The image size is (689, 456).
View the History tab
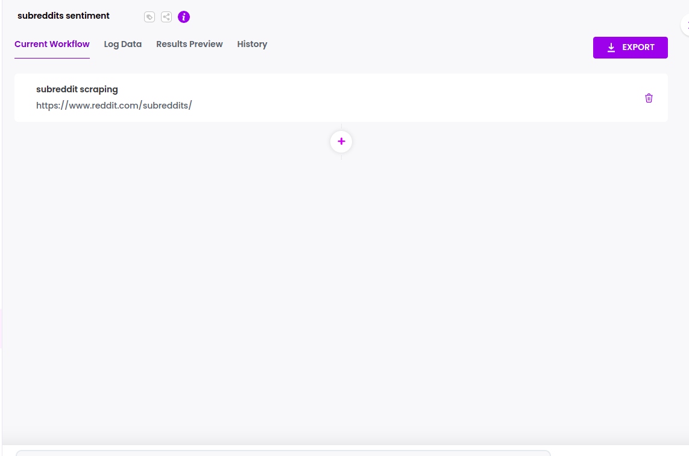252,44
